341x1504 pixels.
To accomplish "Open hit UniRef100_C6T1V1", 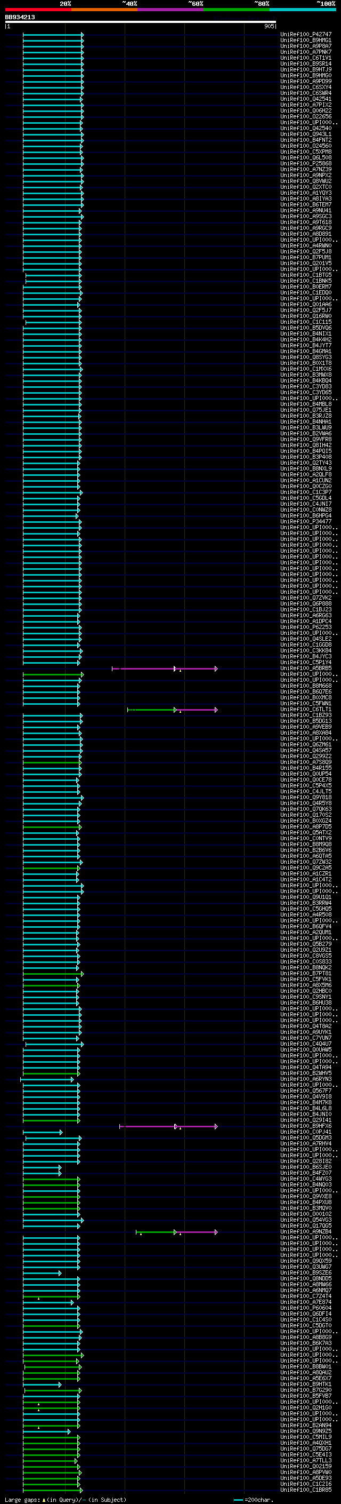I will pyautogui.click(x=306, y=58).
